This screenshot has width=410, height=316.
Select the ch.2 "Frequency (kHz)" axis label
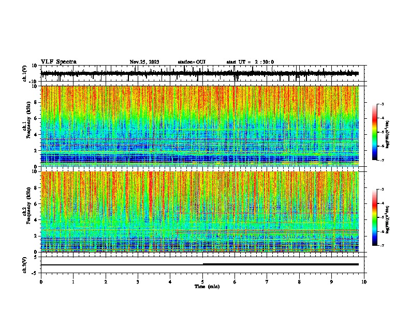pos(28,206)
